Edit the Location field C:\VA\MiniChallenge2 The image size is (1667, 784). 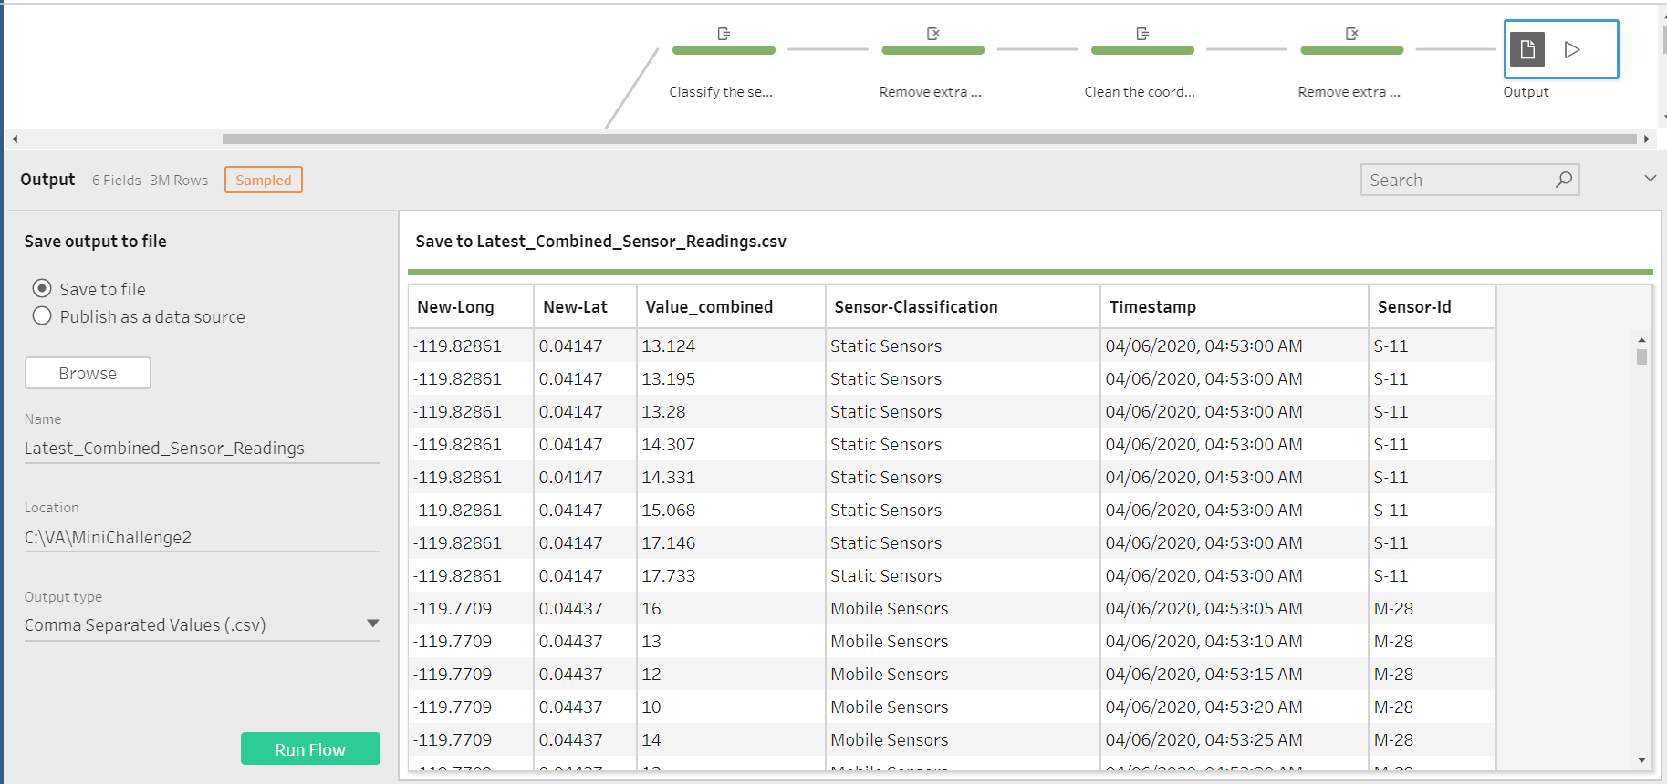tap(202, 538)
